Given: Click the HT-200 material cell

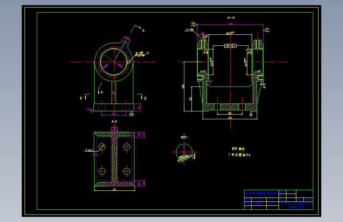Looking at the screenshot, I should click(309, 199).
